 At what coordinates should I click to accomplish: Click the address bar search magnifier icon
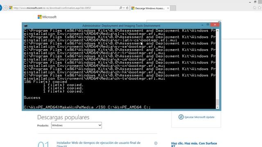tap(121, 8)
